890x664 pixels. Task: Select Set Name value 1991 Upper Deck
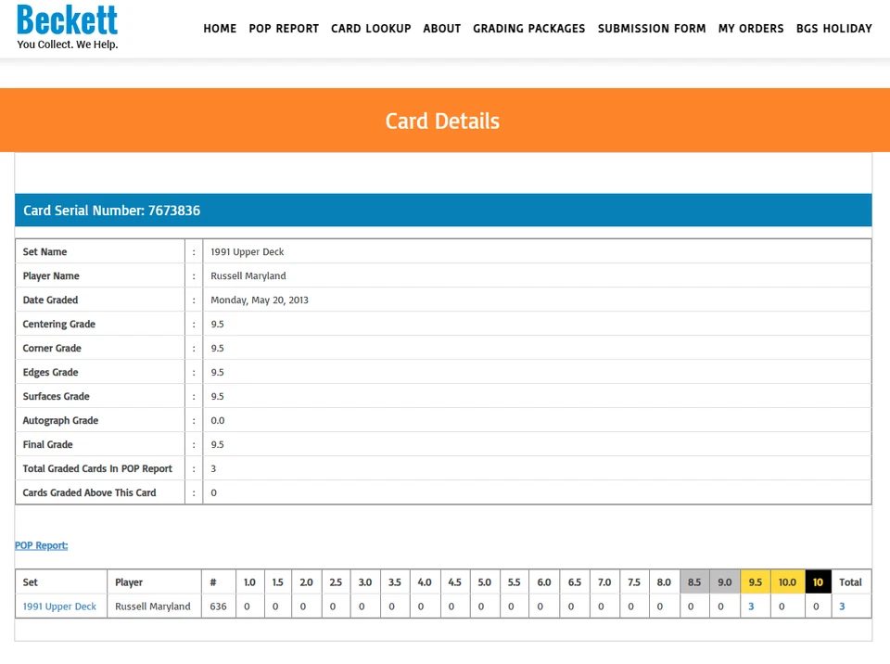[x=247, y=251]
